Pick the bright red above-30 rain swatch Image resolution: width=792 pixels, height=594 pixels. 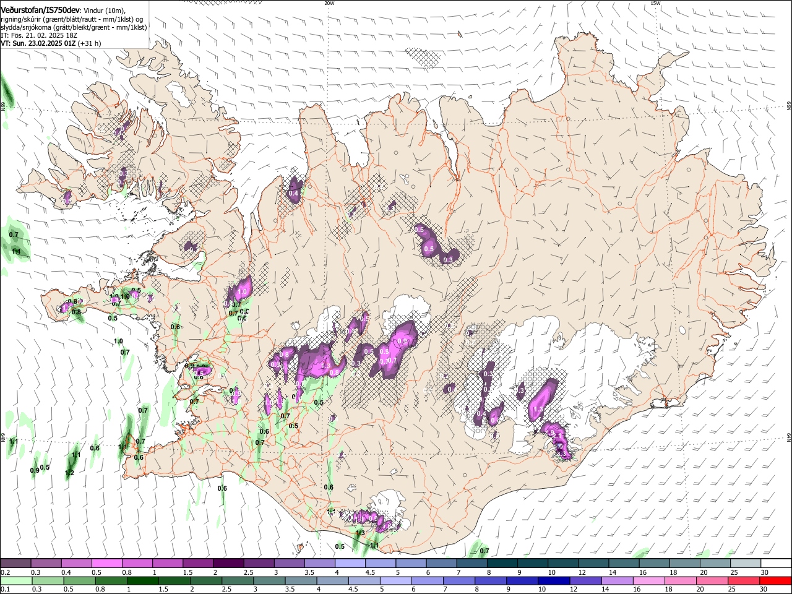coord(776,580)
